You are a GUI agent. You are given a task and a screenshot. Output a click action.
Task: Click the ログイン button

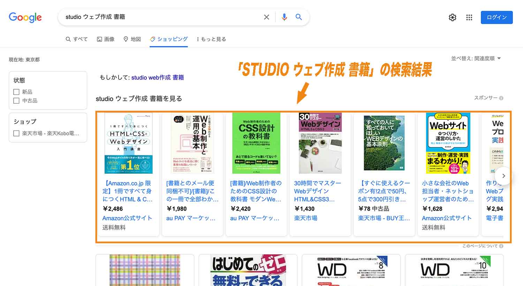tap(497, 17)
